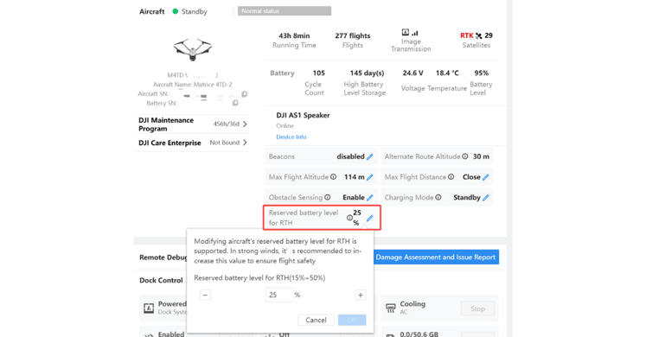This screenshot has height=337, width=646.
Task: Edit Charging Mode pencil icon
Action: coord(486,198)
